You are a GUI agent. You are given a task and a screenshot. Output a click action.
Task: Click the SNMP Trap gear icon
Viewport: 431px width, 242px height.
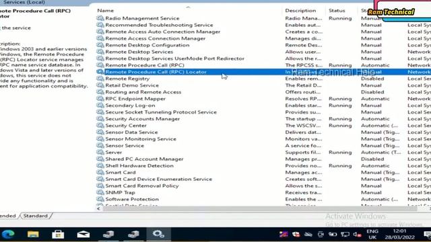[100, 192]
